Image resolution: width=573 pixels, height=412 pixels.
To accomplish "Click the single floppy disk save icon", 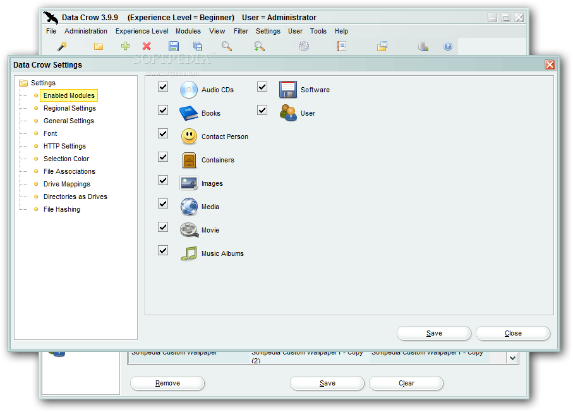I will pos(174,46).
